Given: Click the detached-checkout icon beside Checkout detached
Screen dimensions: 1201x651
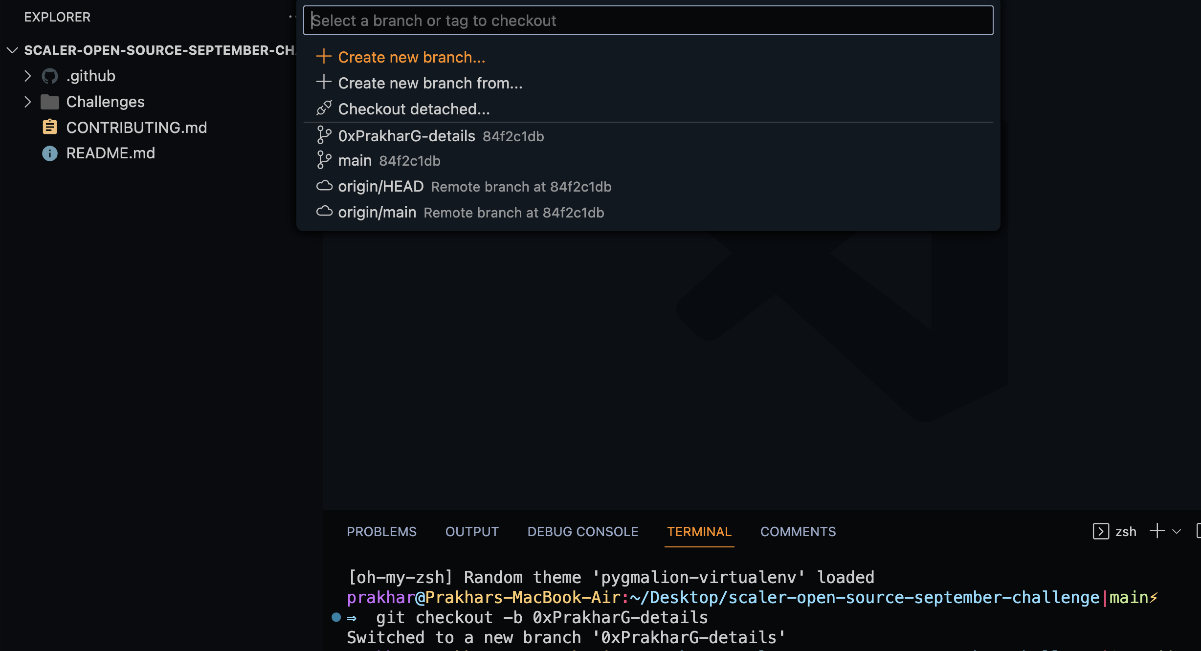Looking at the screenshot, I should [323, 108].
